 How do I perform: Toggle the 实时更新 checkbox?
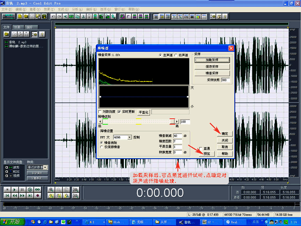tap(119, 112)
